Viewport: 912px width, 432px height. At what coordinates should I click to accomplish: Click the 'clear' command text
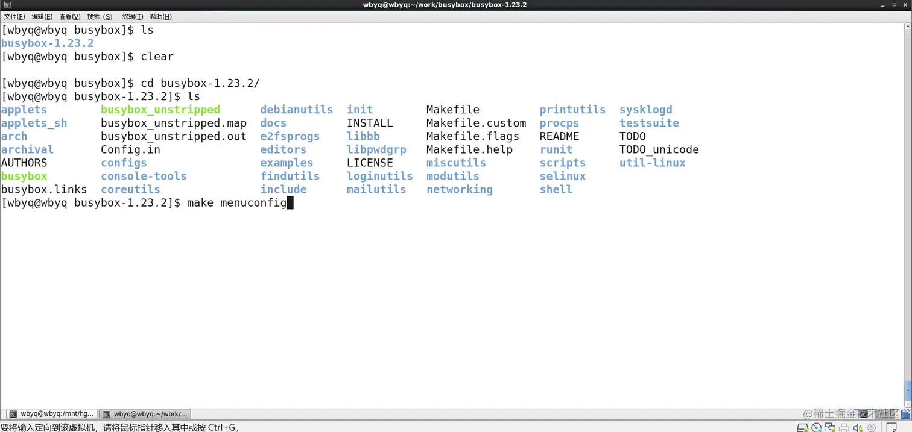click(x=157, y=57)
